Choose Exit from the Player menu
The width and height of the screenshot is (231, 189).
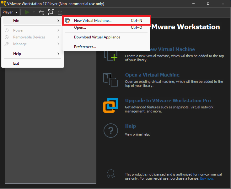pos(33,63)
